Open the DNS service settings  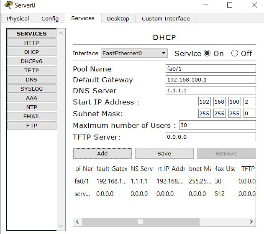(32, 79)
